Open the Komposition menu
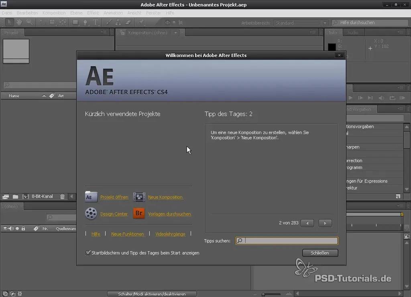This screenshot has height=297, width=411. [54, 13]
